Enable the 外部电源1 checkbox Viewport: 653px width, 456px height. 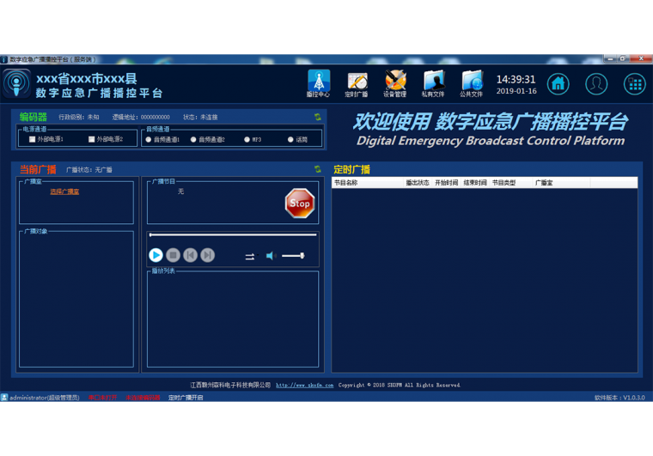[x=33, y=139]
